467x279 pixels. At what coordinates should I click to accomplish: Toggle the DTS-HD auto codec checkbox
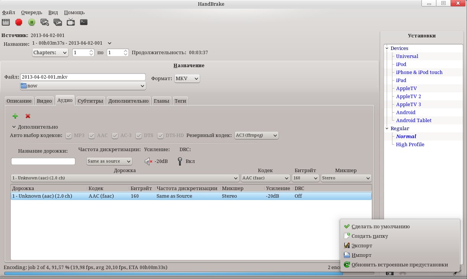[x=160, y=135]
